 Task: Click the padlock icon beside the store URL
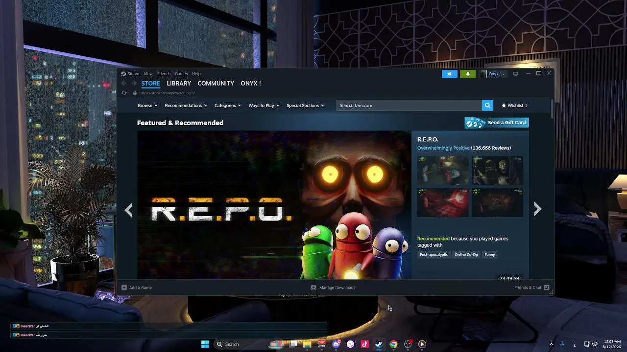[x=135, y=93]
